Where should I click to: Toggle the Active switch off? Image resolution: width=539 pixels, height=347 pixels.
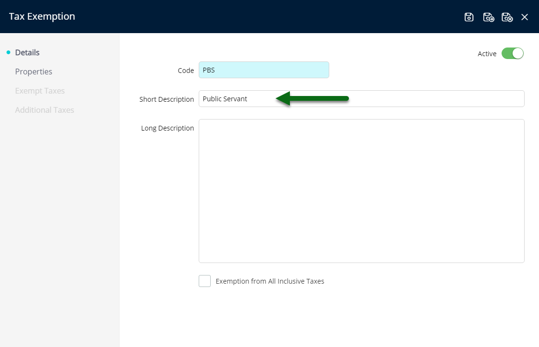click(x=512, y=53)
